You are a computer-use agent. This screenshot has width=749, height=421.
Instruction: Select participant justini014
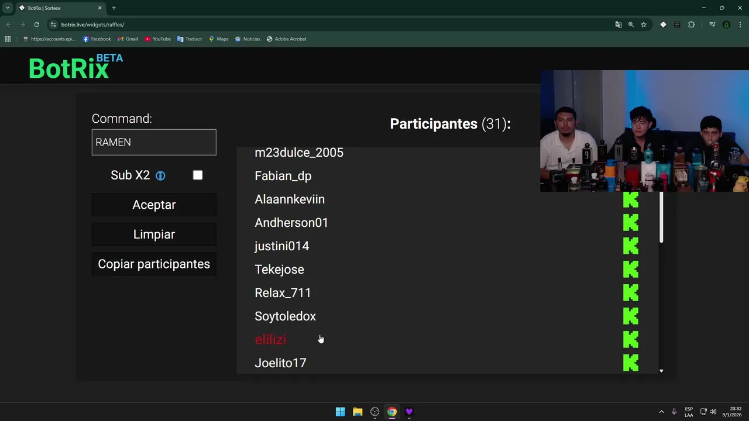pyautogui.click(x=282, y=246)
